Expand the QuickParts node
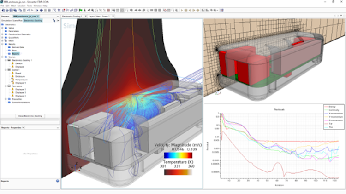 click(3, 38)
